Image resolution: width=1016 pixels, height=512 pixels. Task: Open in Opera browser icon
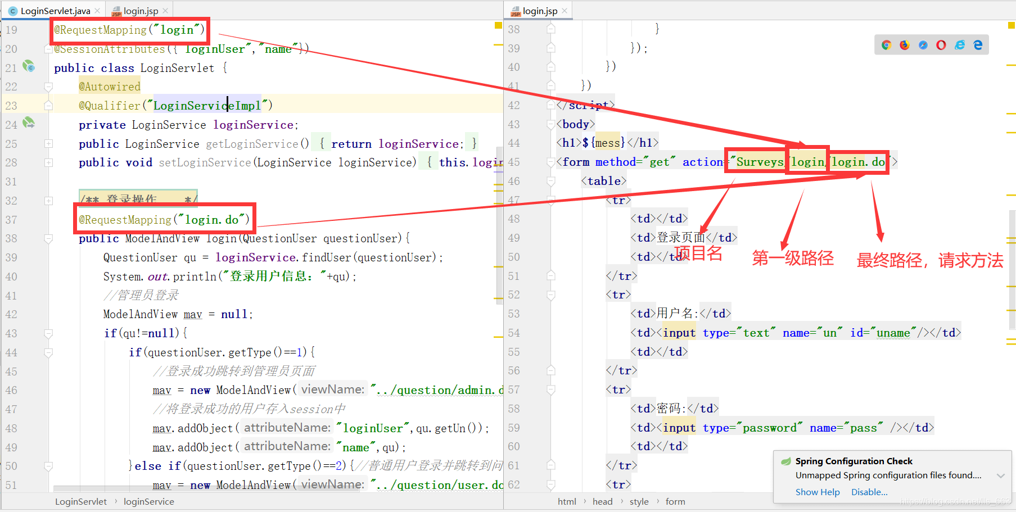[x=941, y=45]
